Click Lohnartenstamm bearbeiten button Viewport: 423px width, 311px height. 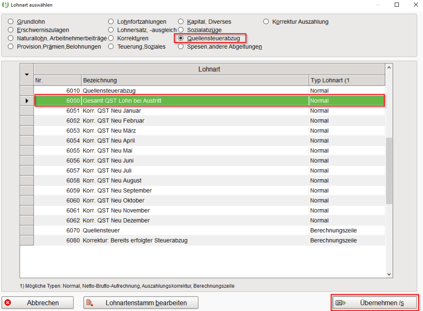pos(135,303)
